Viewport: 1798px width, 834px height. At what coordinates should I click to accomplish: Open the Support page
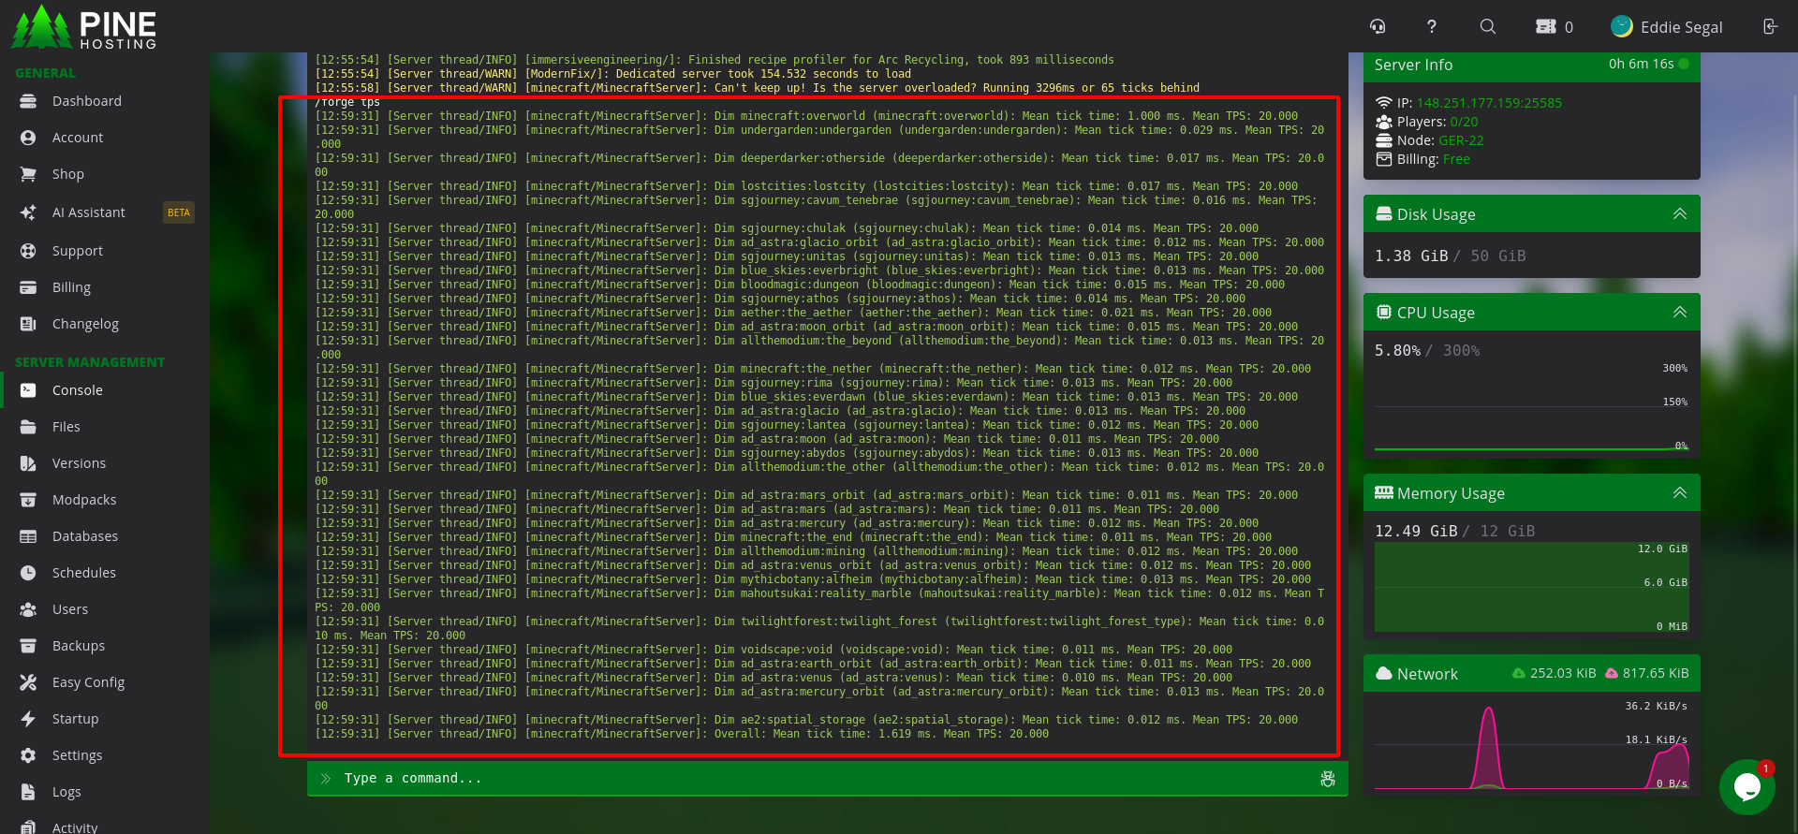click(x=77, y=251)
